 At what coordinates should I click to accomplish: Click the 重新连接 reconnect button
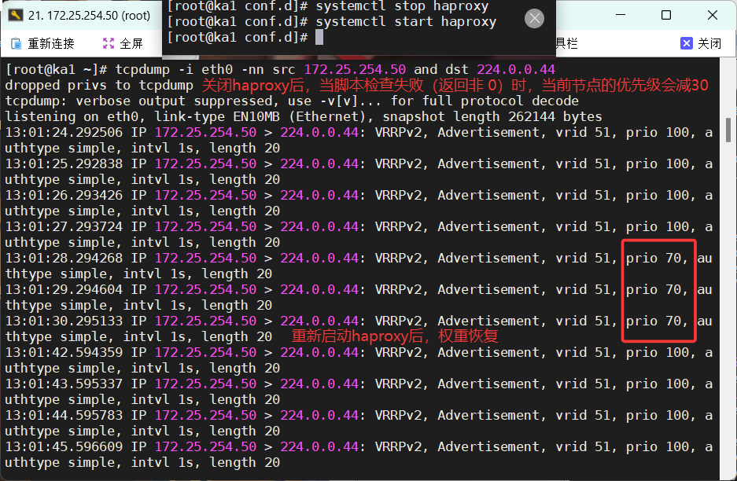[x=42, y=44]
